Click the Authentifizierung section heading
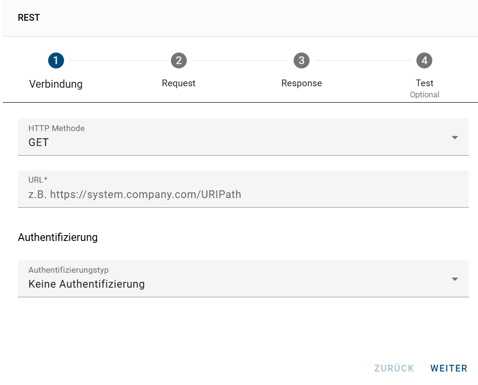 (x=58, y=237)
